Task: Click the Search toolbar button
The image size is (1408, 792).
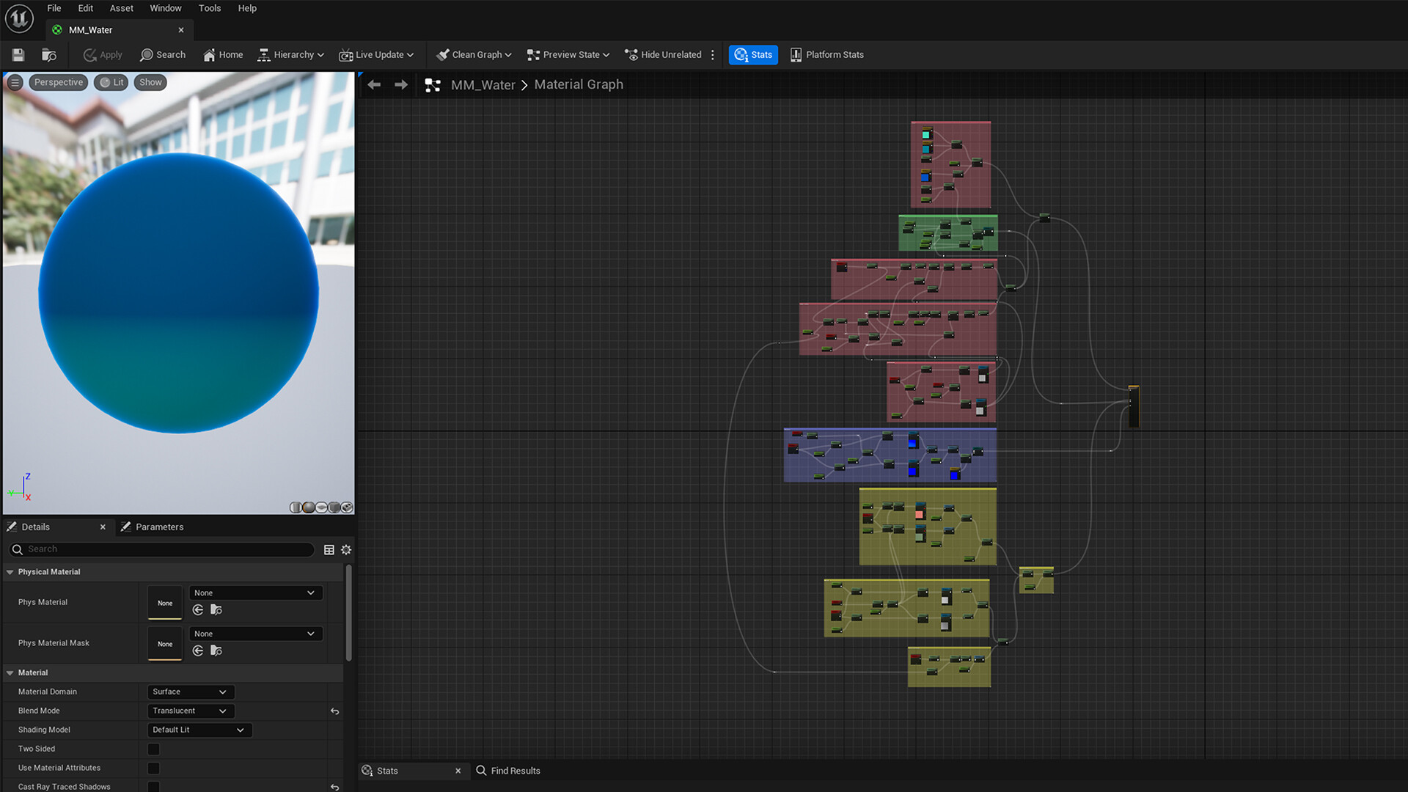Action: [x=163, y=55]
